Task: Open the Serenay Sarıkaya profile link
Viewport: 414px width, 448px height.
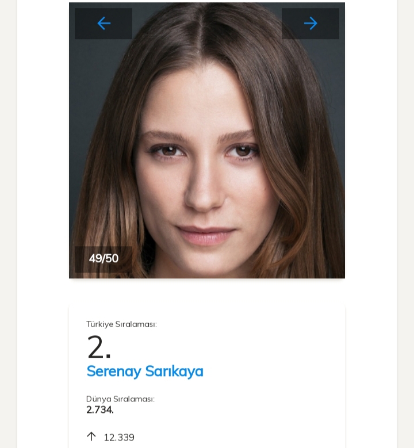Action: 145,372
